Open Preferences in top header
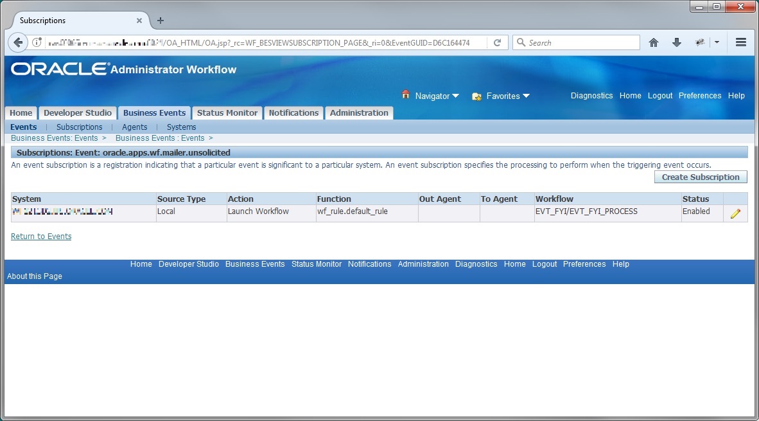 pyautogui.click(x=700, y=95)
